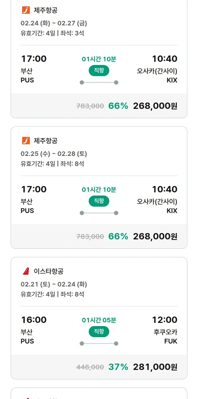Viewport: 198px width, 399px height.
Task: Click 오사카(간사이) destination in first card
Action: pyautogui.click(x=157, y=71)
